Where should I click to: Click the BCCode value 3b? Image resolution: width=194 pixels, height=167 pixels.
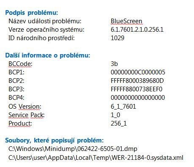[x=114, y=64]
